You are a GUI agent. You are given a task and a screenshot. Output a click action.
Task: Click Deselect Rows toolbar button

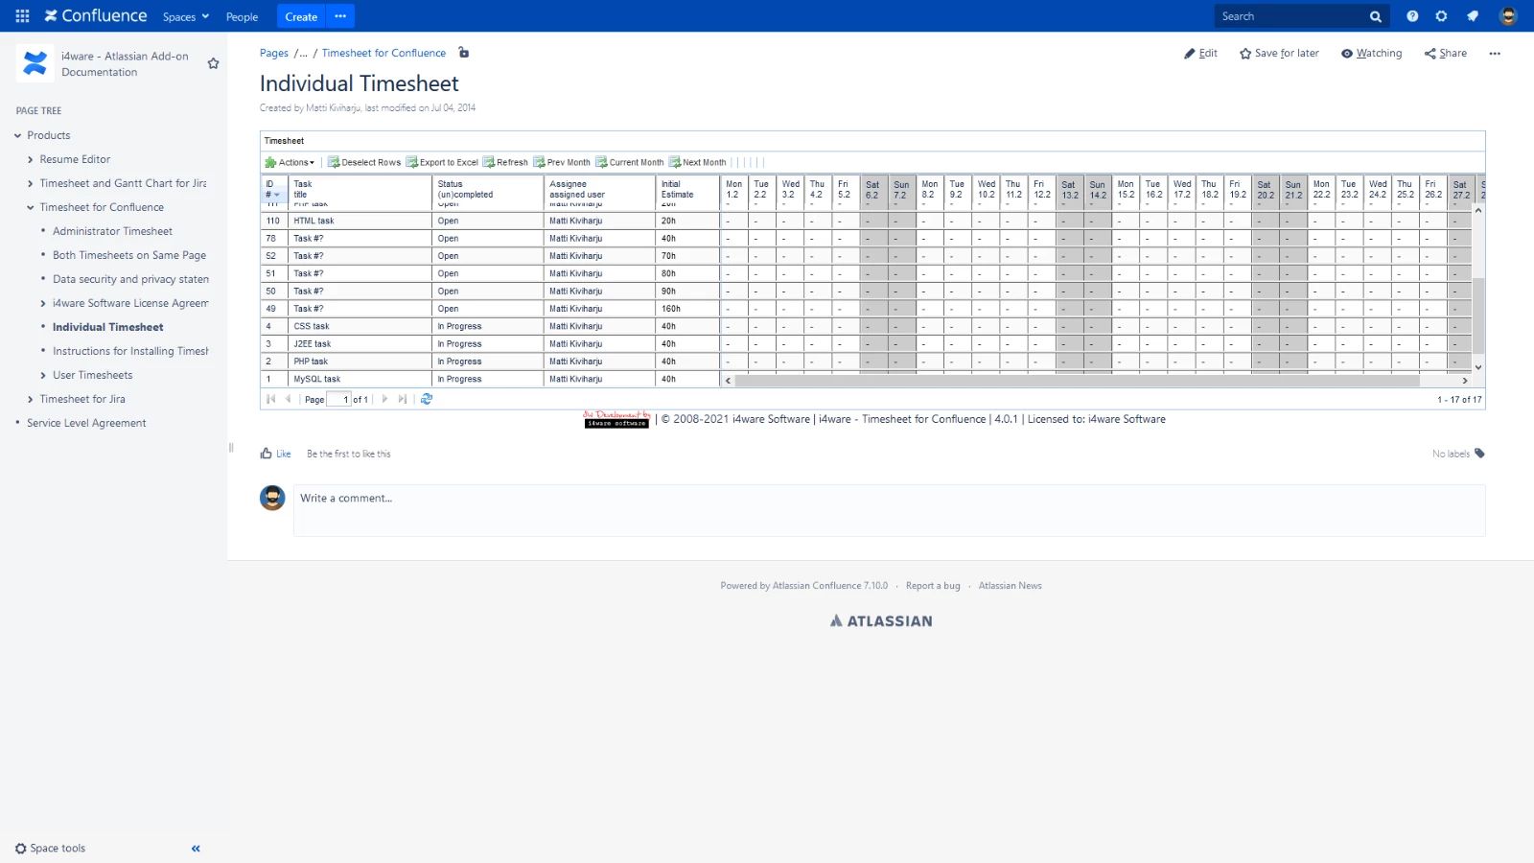tap(364, 162)
